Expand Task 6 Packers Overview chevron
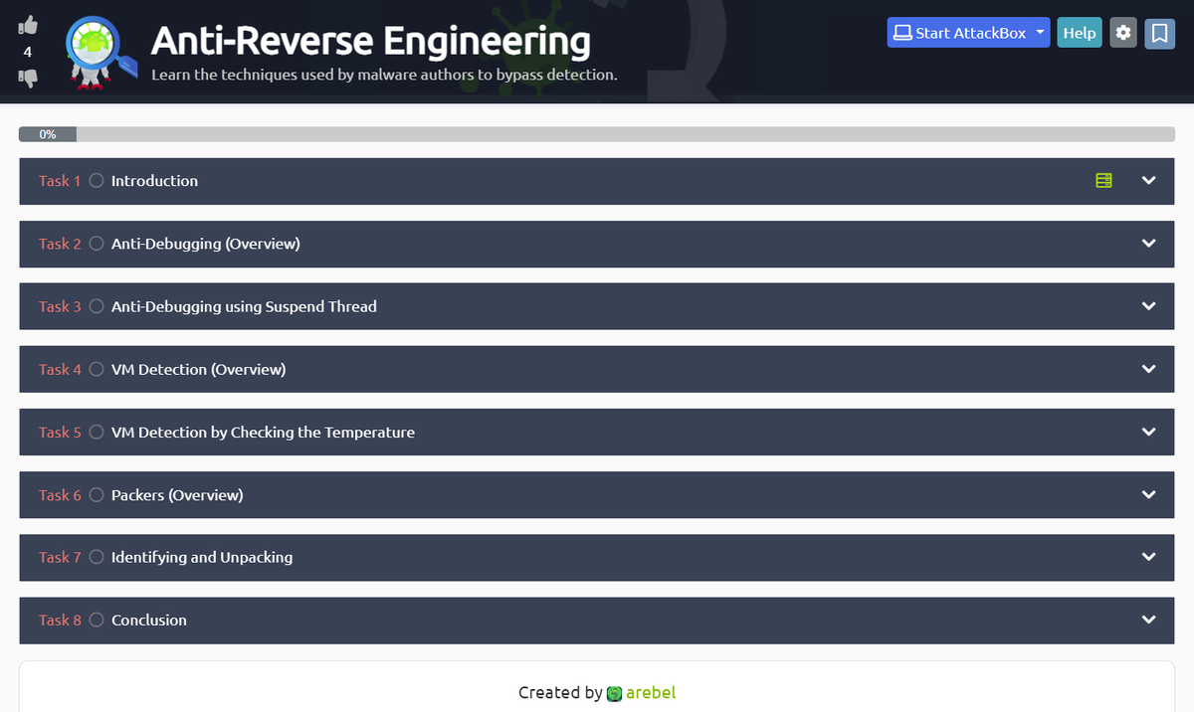Viewport: 1194px width, 712px height. tap(1149, 495)
